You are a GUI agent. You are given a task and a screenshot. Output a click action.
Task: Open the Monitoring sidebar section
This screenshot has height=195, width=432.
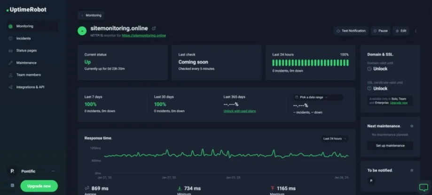[32, 26]
